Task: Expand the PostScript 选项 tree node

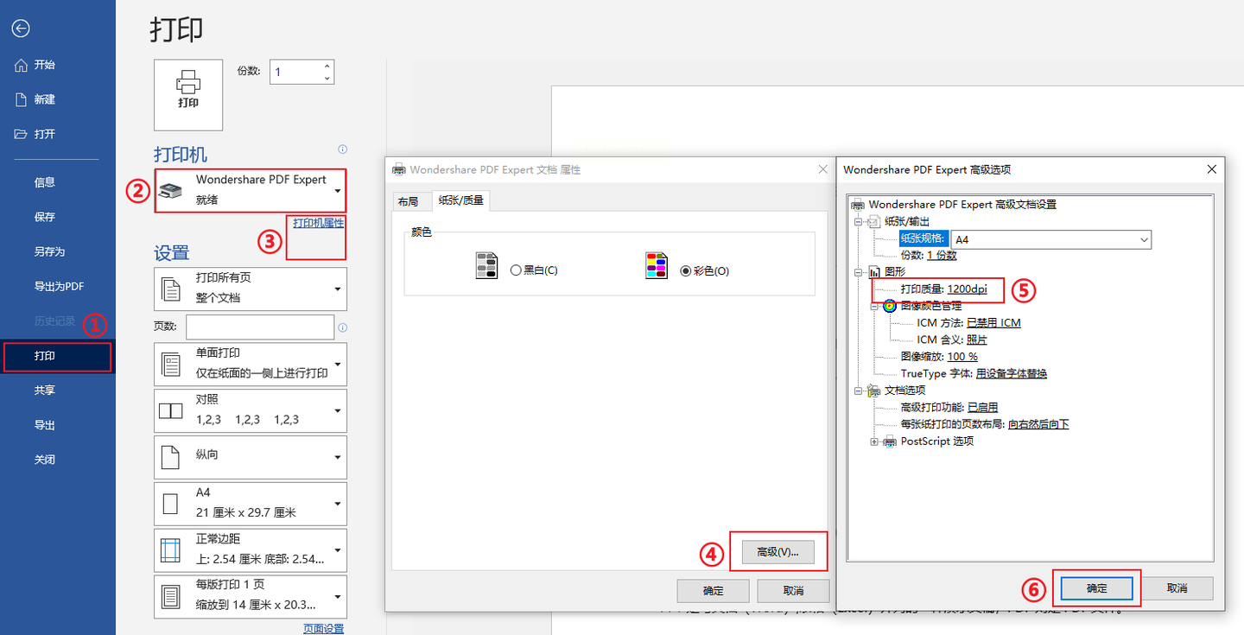Action: [875, 441]
